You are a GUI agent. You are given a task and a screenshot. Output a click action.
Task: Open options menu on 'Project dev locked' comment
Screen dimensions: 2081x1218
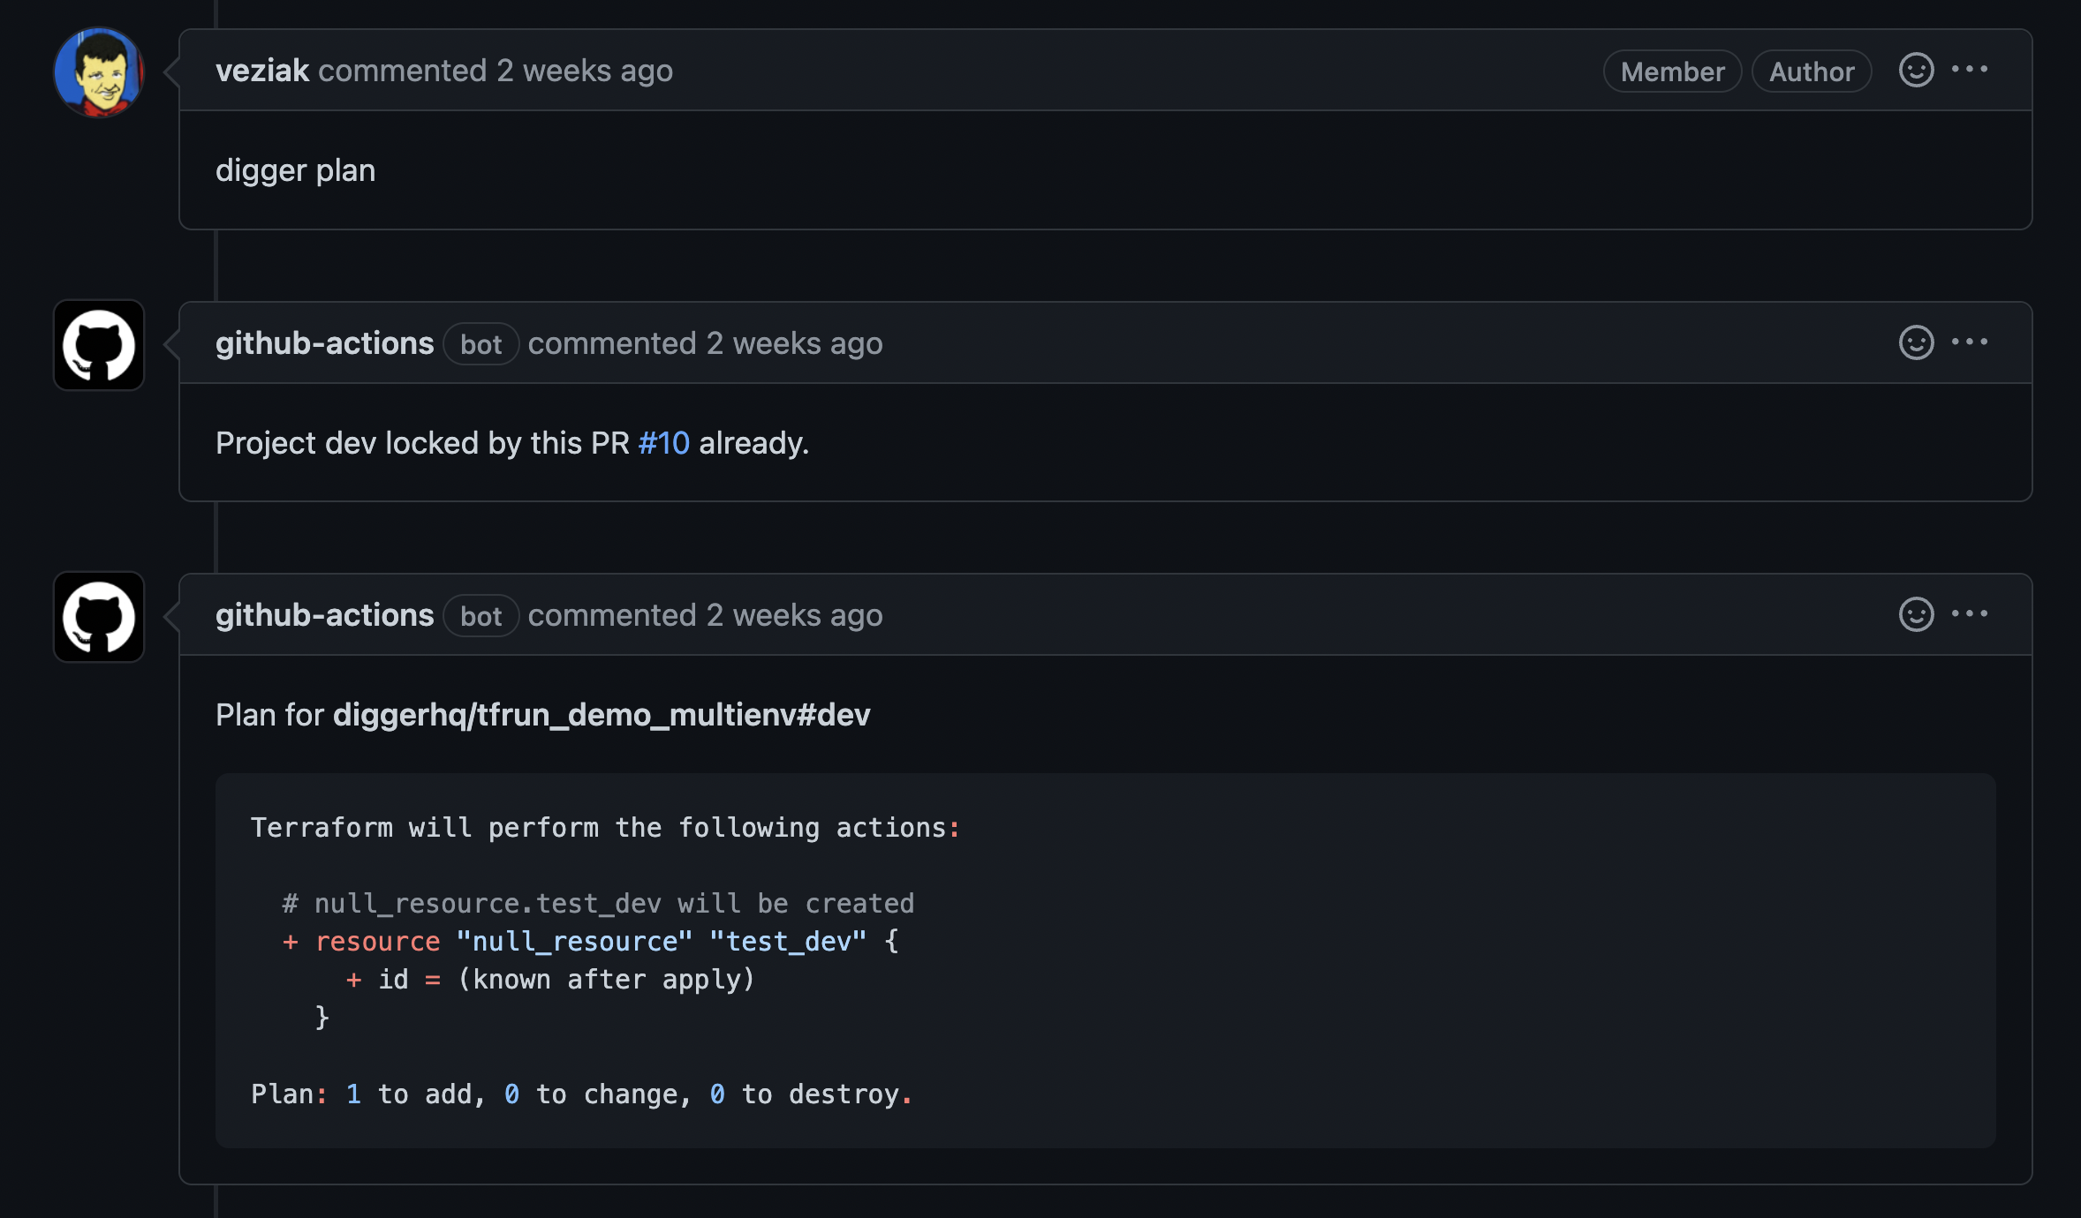[1969, 342]
